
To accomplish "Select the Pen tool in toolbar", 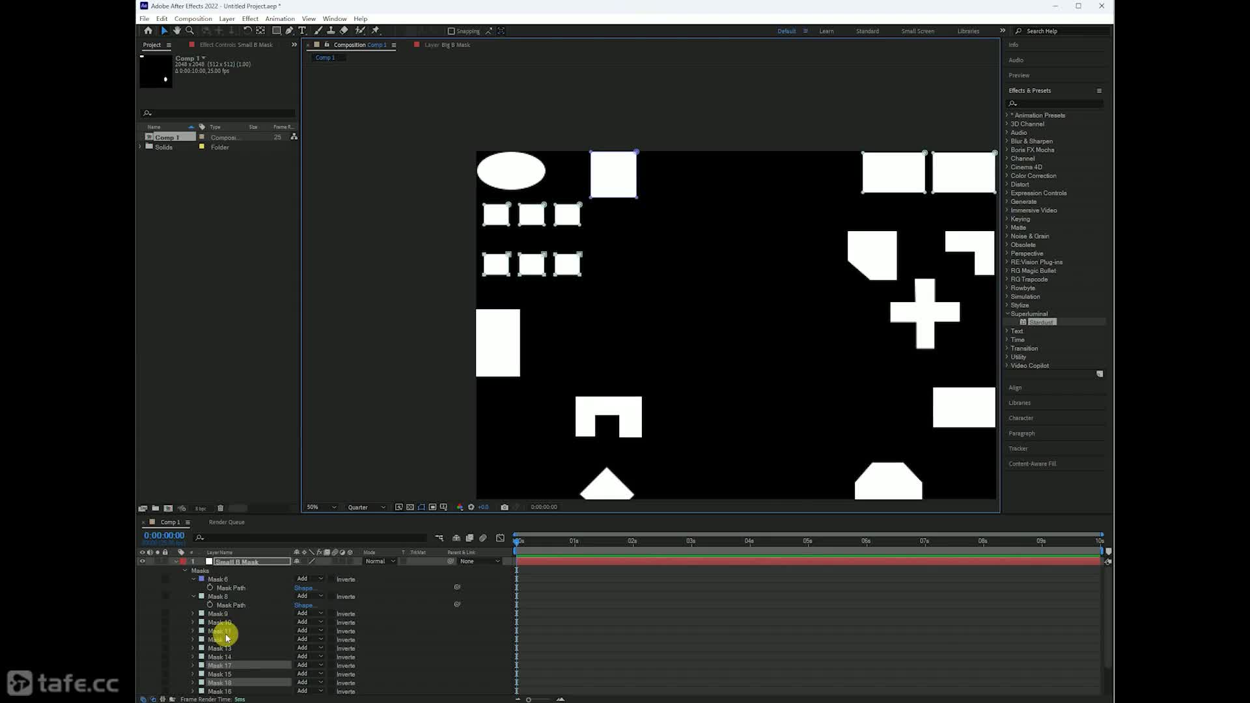I will coord(289,31).
